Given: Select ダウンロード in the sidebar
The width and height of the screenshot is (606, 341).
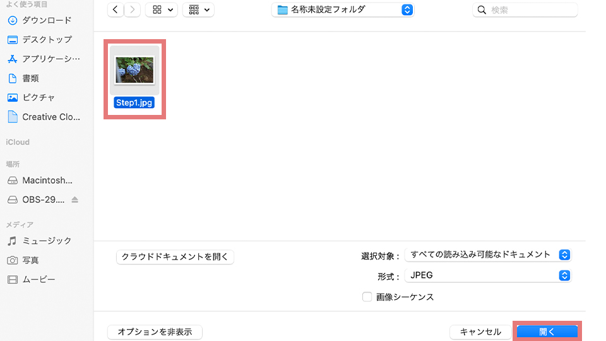Looking at the screenshot, I should tap(40, 20).
